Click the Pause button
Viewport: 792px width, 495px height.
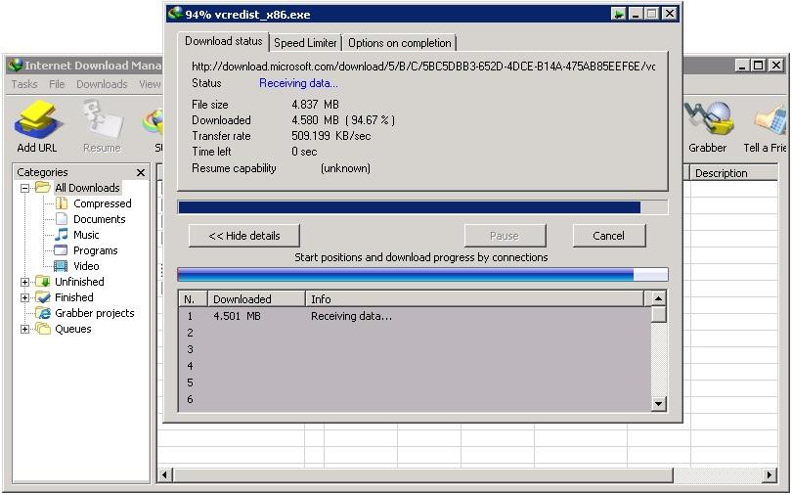[505, 236]
